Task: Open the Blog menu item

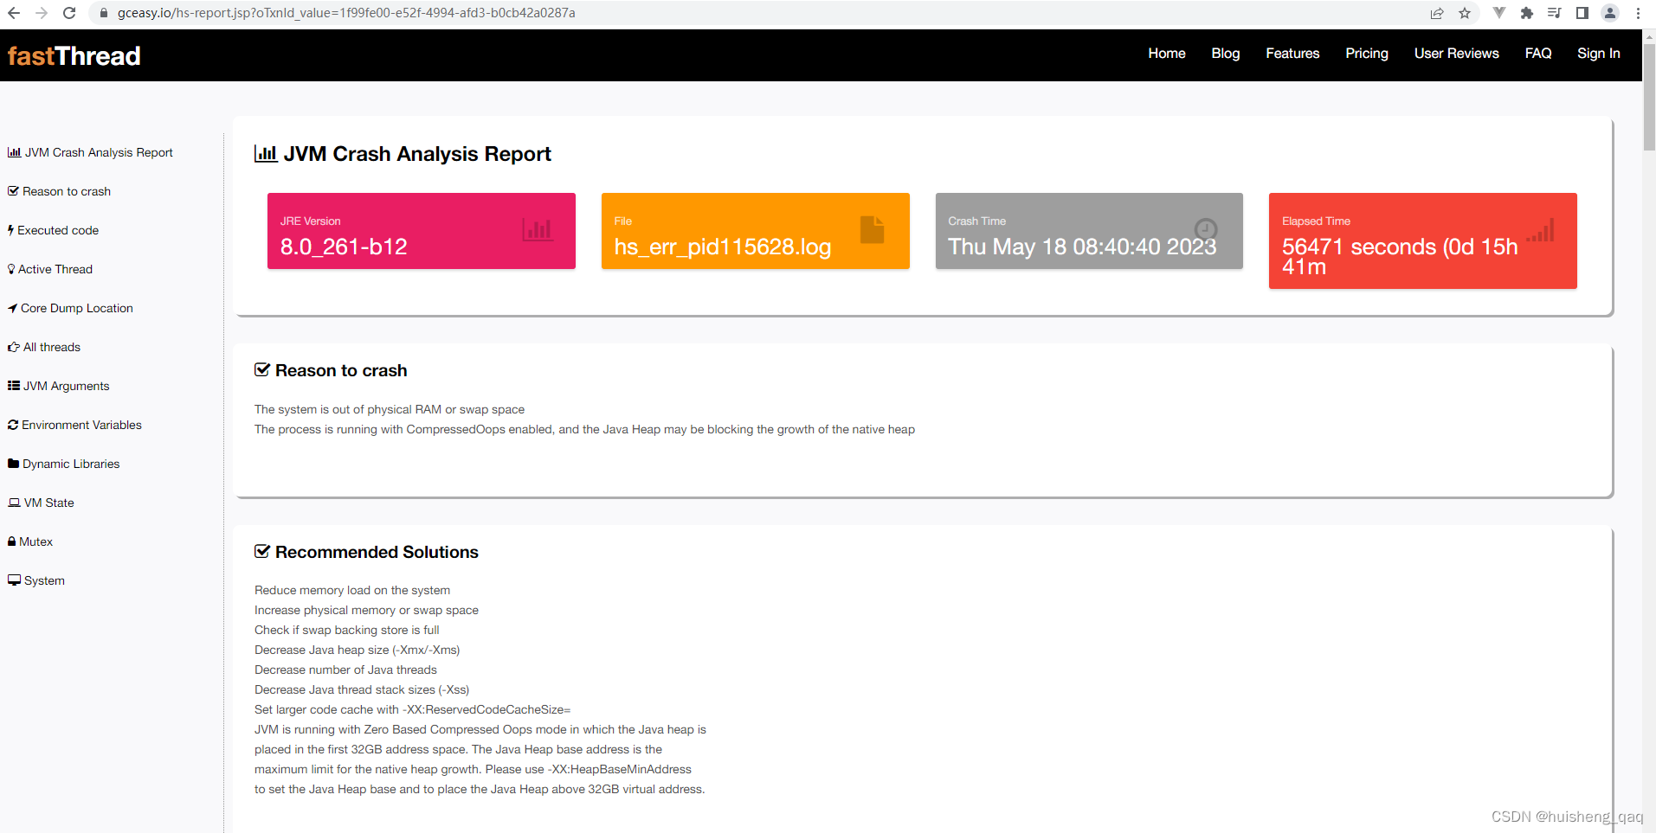Action: (x=1226, y=54)
